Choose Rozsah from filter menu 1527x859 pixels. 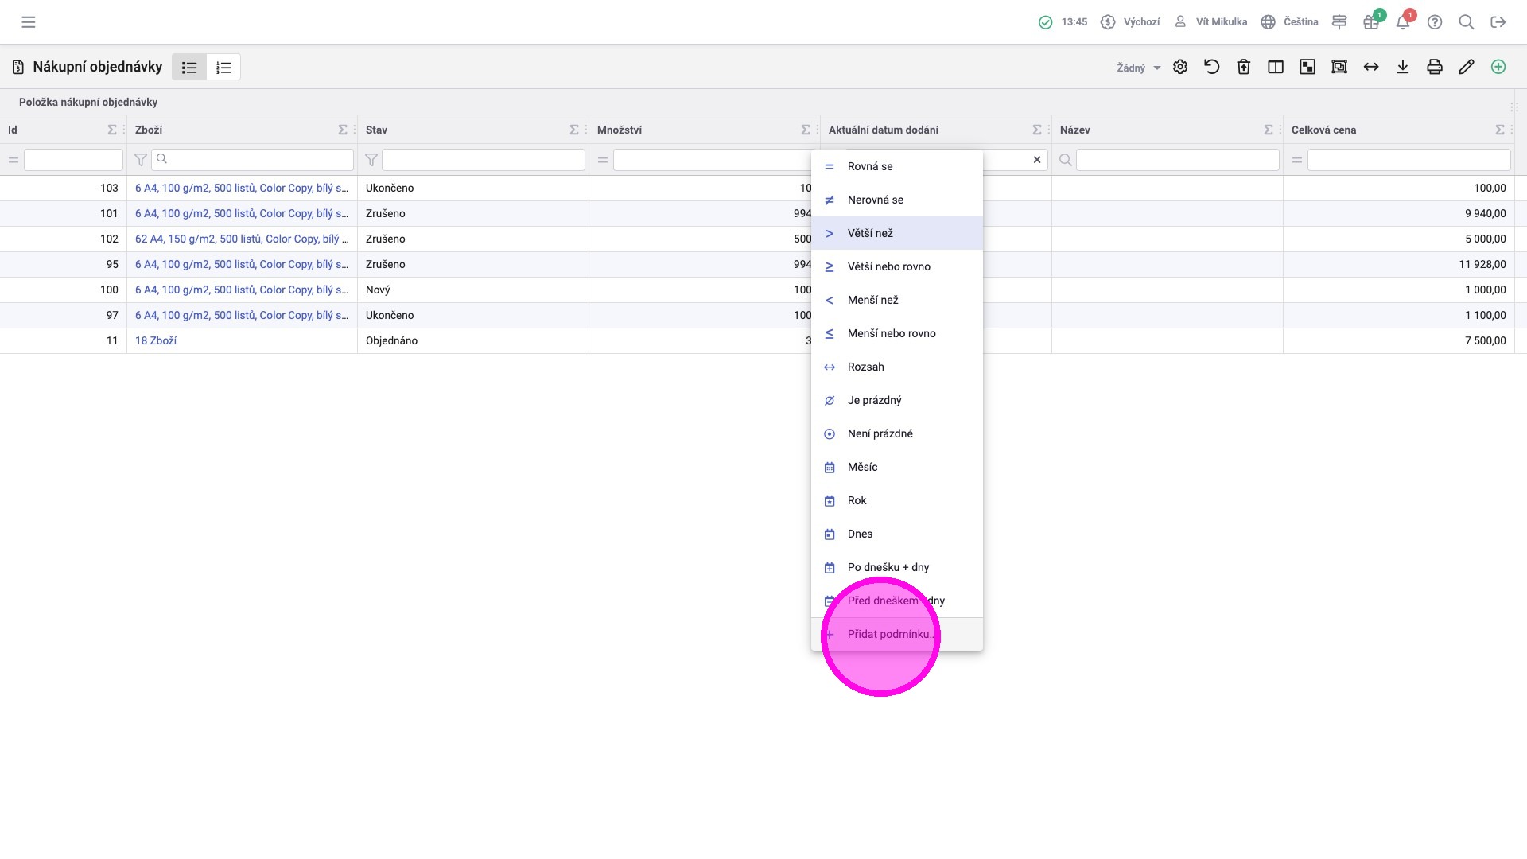pyautogui.click(x=865, y=367)
